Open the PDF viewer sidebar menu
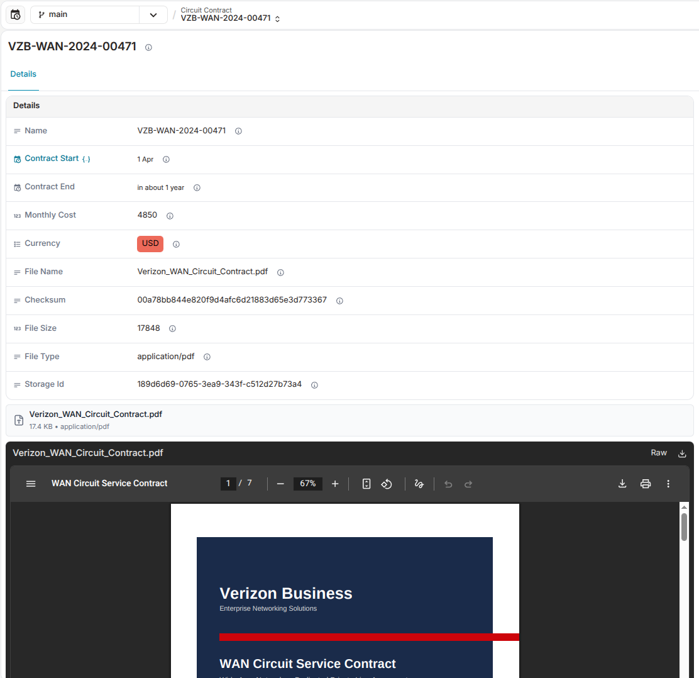Viewport: 699px width, 678px height. point(31,484)
